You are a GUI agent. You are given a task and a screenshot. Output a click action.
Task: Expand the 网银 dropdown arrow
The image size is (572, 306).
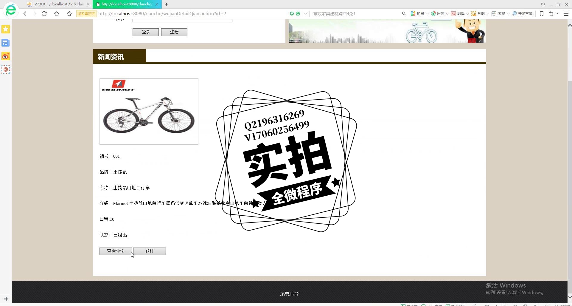pos(447,14)
